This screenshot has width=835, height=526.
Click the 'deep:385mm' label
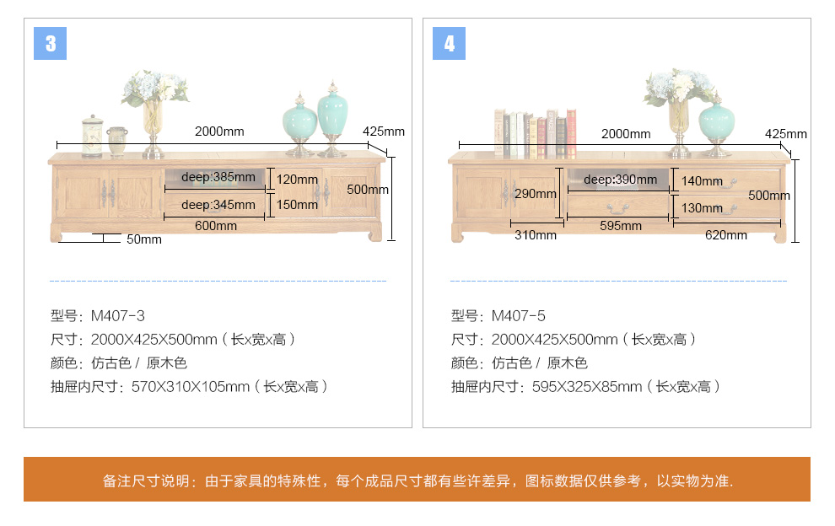click(x=218, y=177)
